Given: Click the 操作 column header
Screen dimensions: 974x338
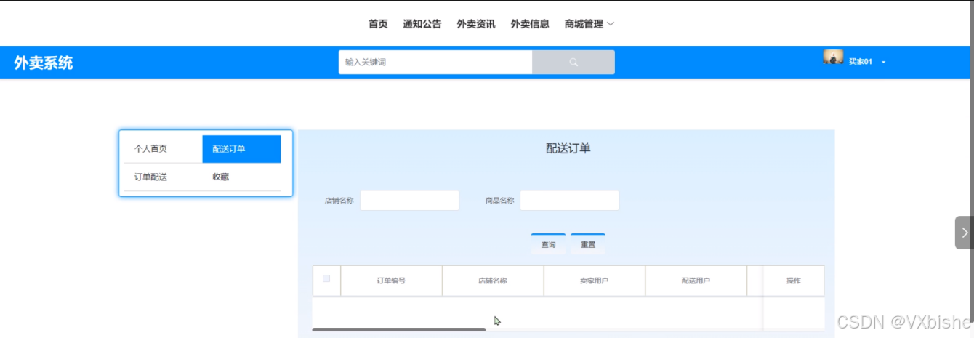Looking at the screenshot, I should coord(794,281).
